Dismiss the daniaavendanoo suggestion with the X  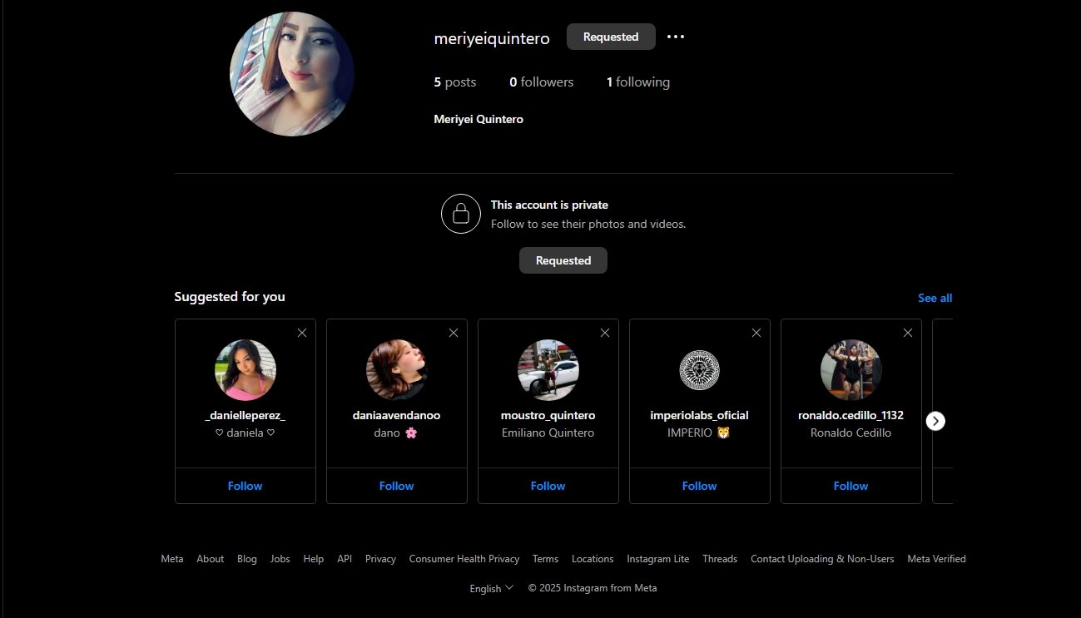click(454, 333)
